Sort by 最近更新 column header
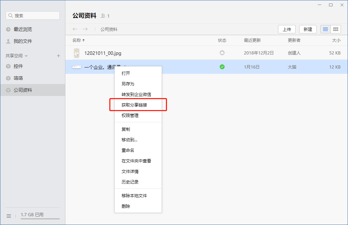The image size is (348, 225). (x=252, y=40)
